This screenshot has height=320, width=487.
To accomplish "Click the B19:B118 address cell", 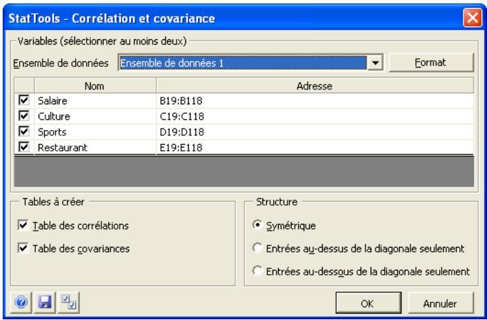I will coord(315,101).
